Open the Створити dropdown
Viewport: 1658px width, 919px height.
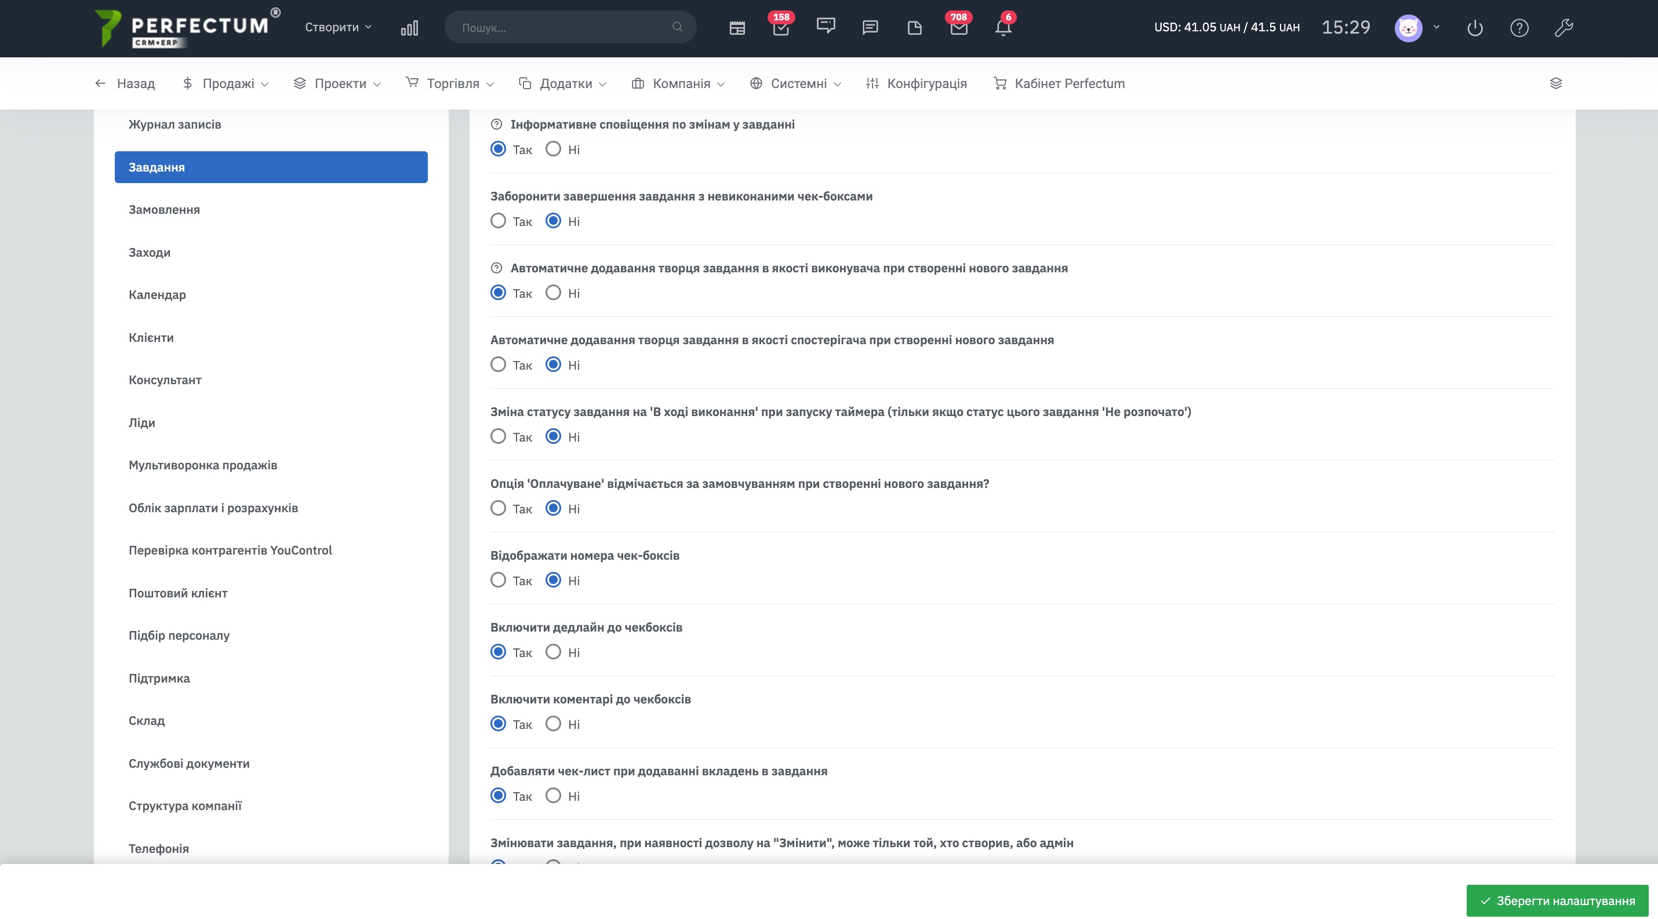[x=338, y=27]
